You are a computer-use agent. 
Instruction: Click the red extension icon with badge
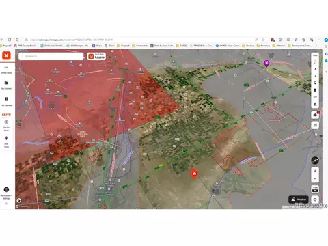273,40
